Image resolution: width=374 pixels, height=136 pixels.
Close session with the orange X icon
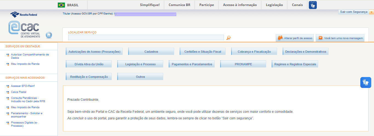371,12
